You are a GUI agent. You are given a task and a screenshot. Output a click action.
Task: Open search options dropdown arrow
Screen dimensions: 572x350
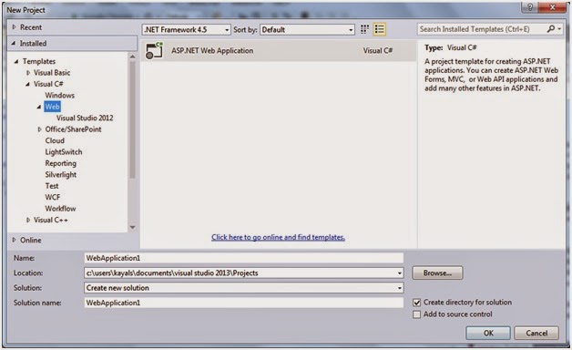(x=559, y=28)
